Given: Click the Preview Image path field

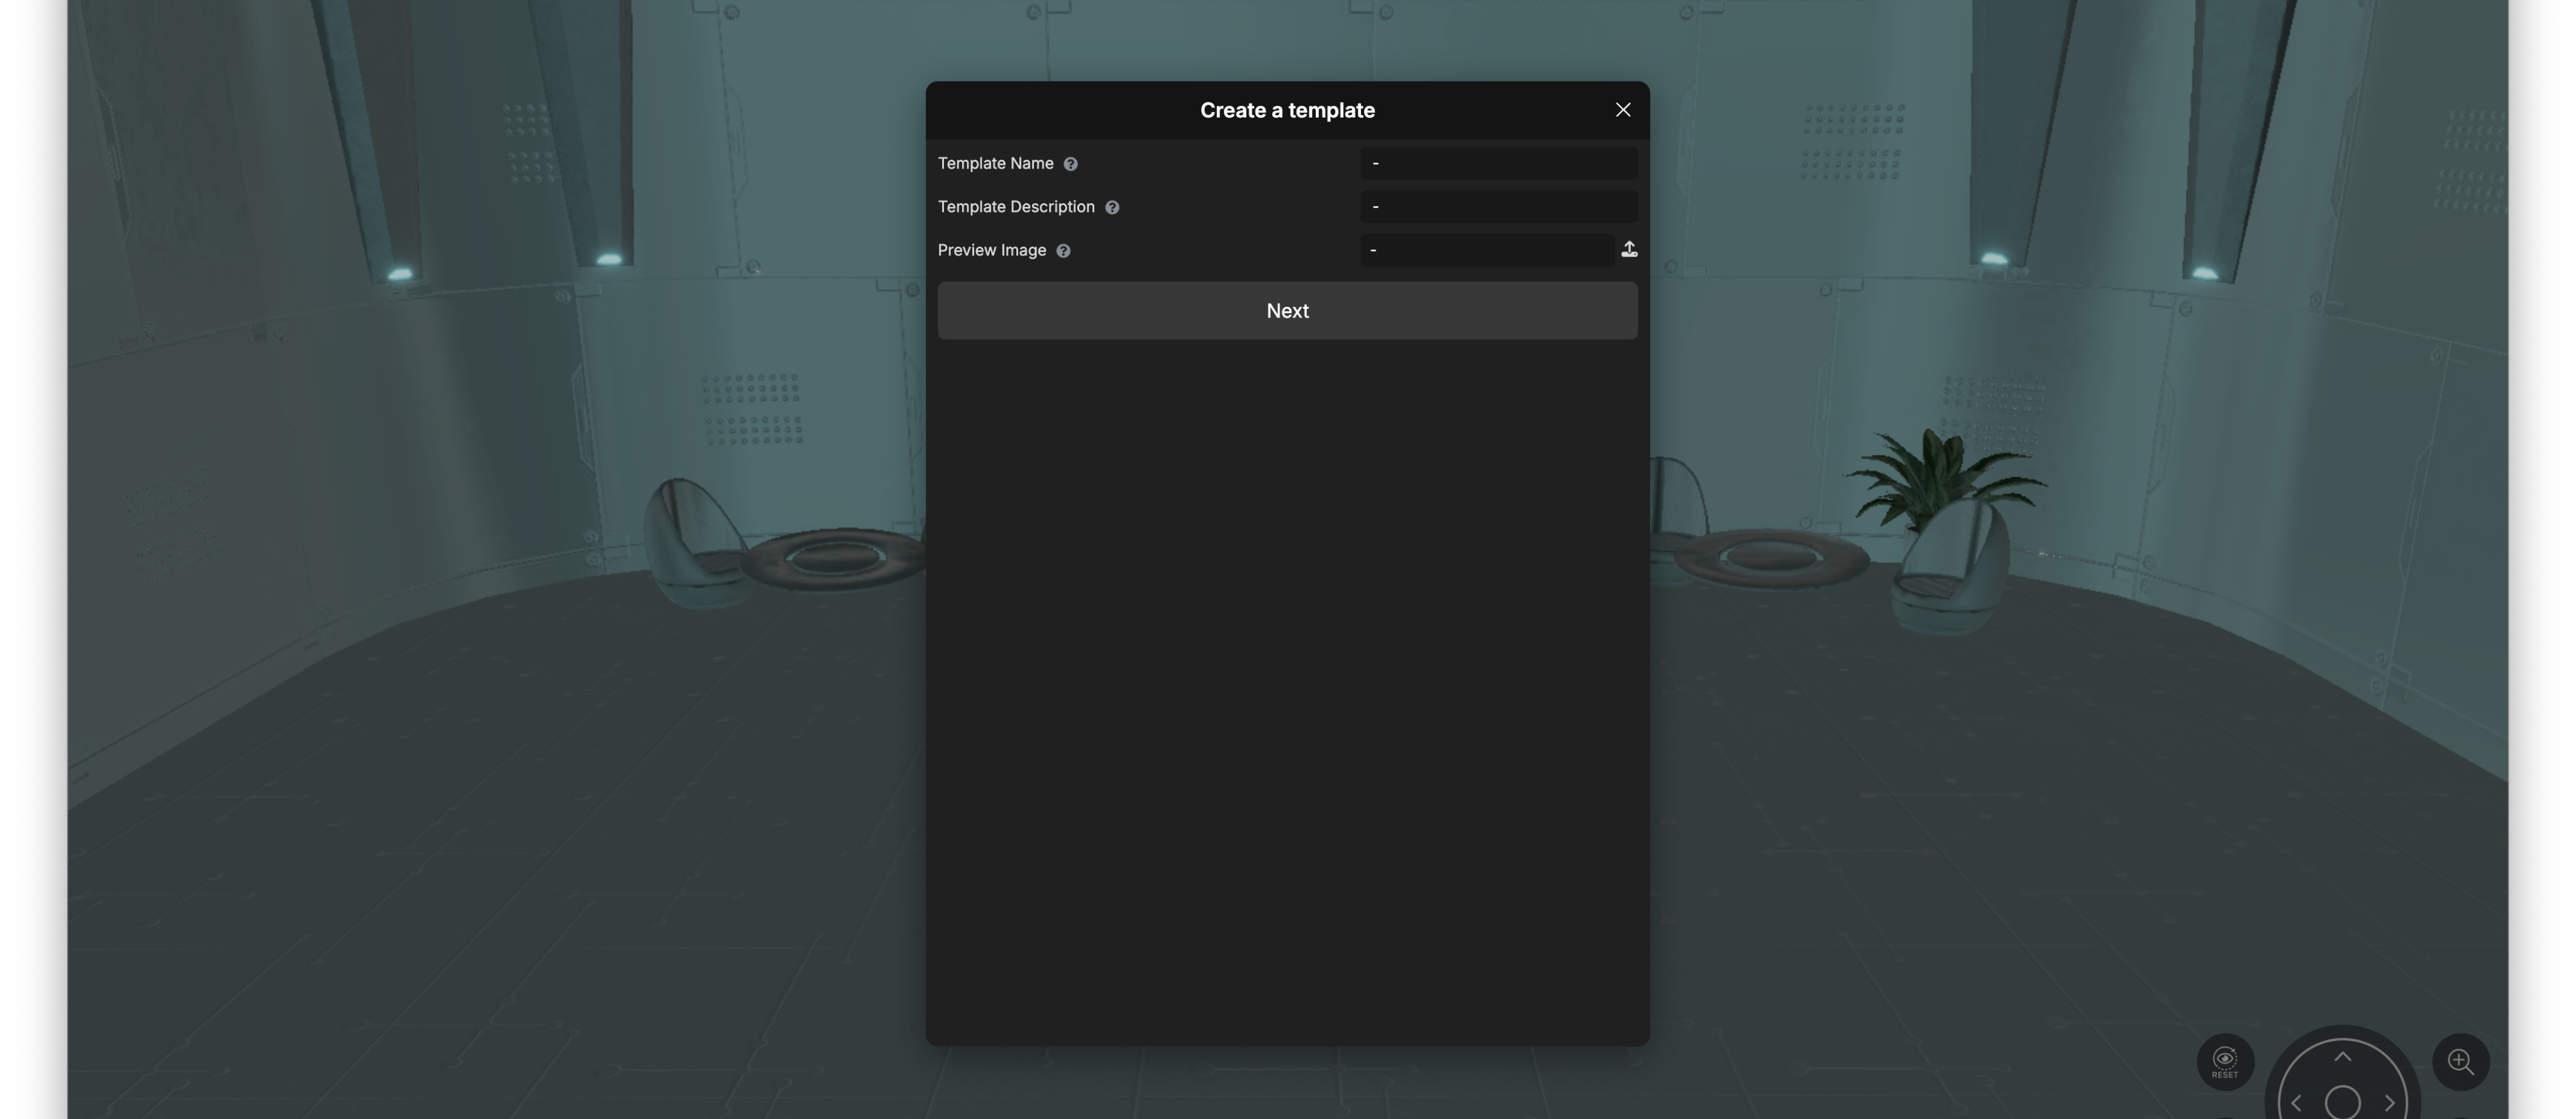Looking at the screenshot, I should click(1486, 250).
